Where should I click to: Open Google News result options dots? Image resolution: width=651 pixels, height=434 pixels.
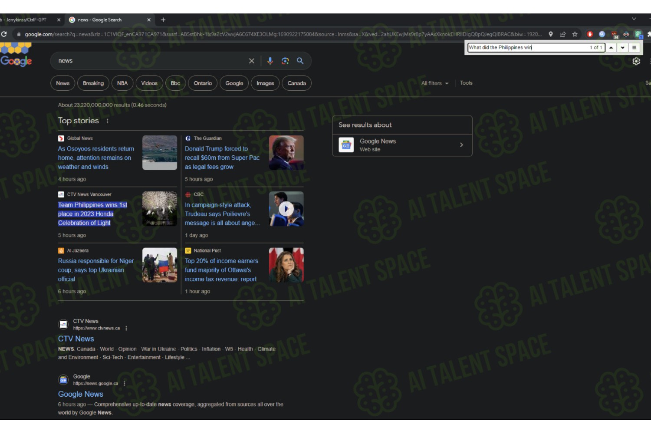(125, 384)
